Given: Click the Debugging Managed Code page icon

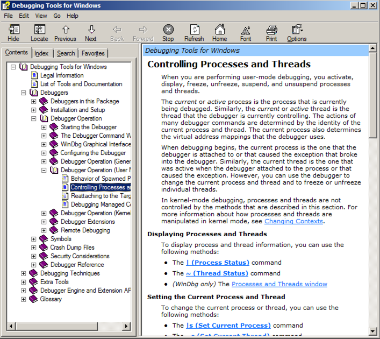Looking at the screenshot, I should pyautogui.click(x=65, y=204).
